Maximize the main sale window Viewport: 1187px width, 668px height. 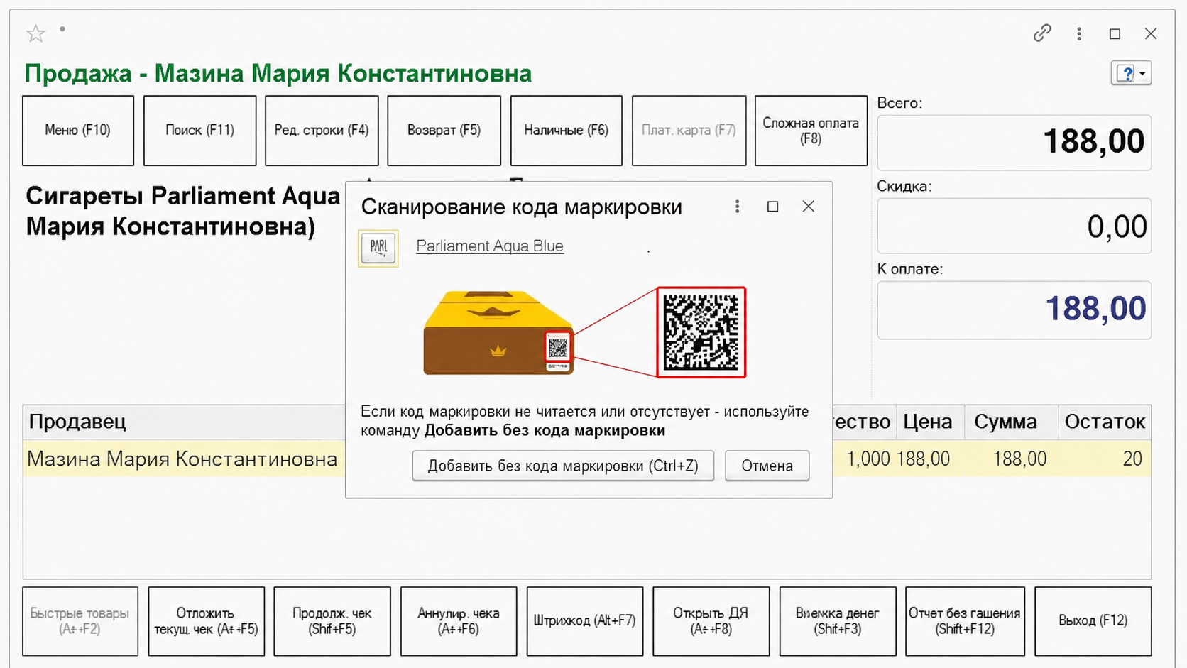click(x=1115, y=33)
